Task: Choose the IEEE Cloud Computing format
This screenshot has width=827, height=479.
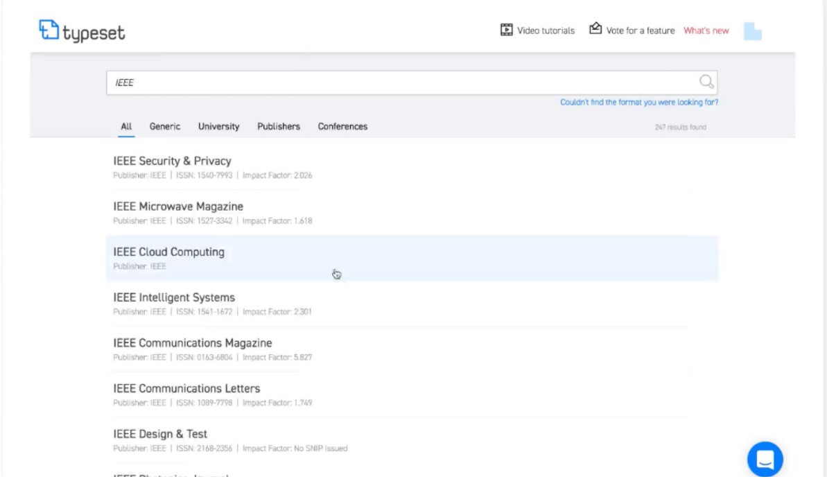Action: (168, 252)
